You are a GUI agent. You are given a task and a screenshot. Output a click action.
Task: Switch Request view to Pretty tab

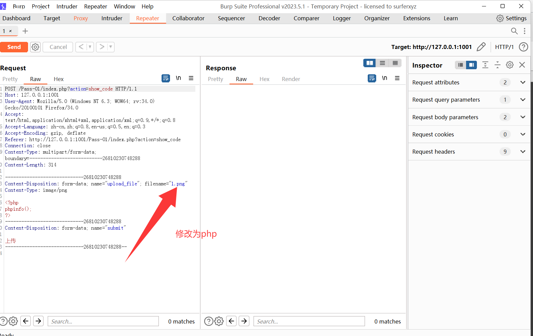click(x=10, y=79)
